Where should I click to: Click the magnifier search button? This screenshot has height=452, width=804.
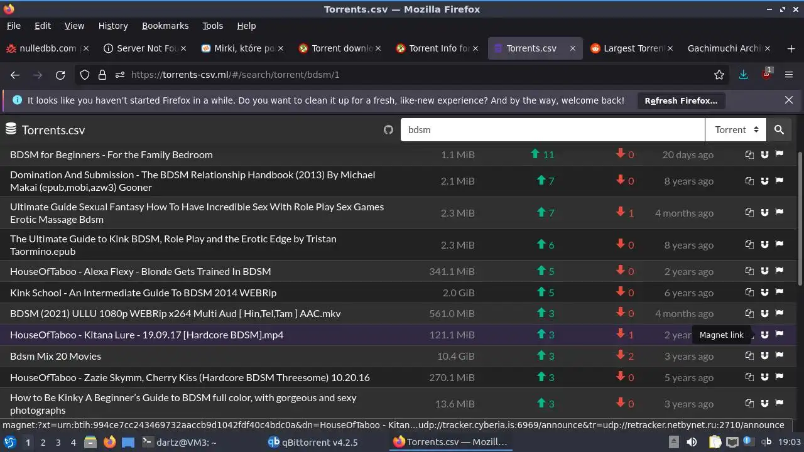[x=779, y=130]
